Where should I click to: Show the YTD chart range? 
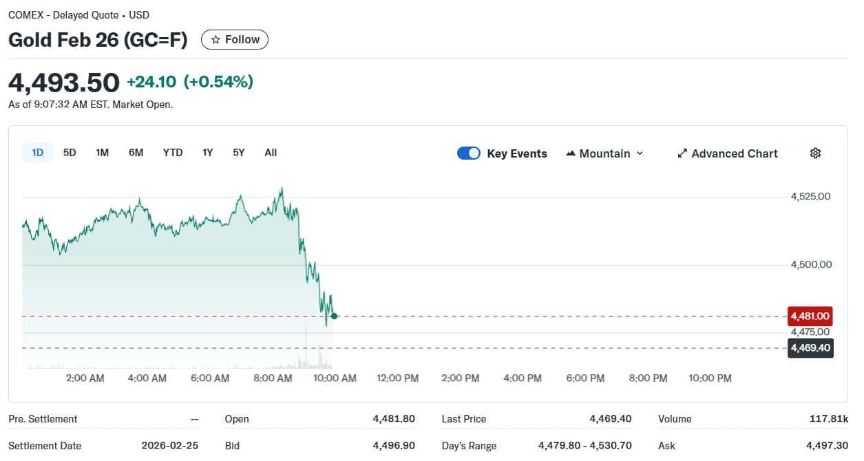click(x=173, y=153)
